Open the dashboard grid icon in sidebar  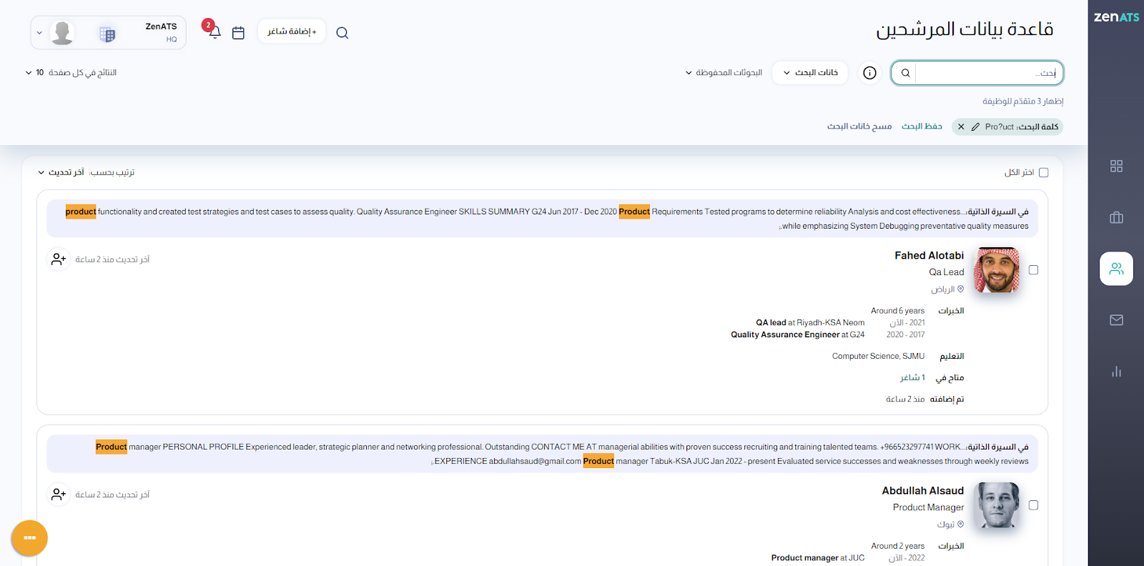point(1116,166)
